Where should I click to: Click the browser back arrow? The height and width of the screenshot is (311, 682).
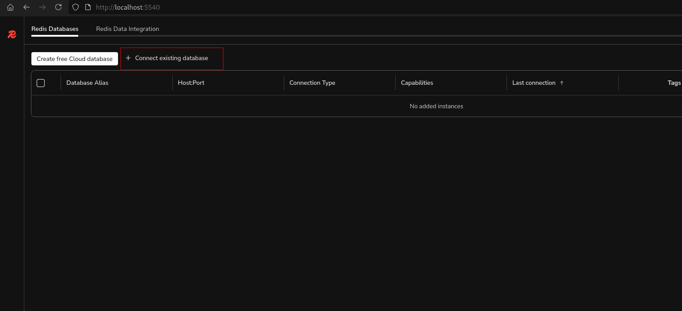point(27,7)
